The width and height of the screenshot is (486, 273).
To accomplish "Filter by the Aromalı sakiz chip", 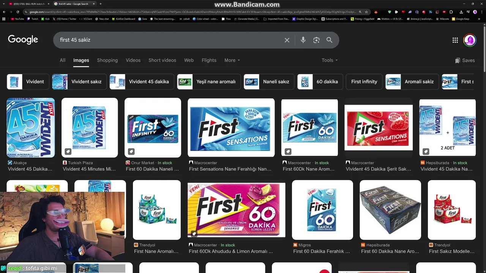I will pyautogui.click(x=412, y=82).
